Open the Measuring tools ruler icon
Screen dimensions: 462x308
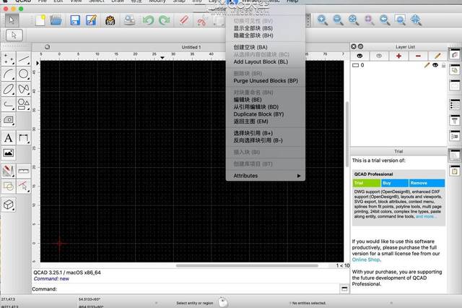(24, 171)
